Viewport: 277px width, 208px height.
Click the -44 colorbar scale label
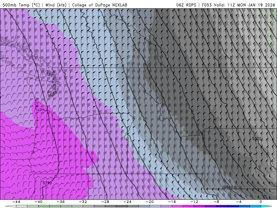click(x=16, y=202)
